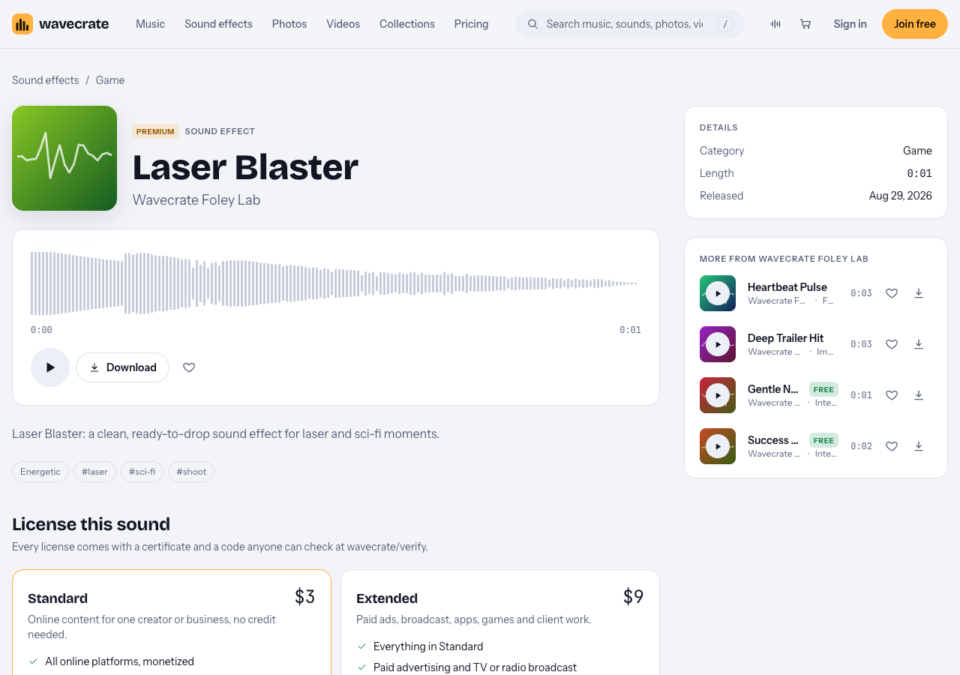
Task: Seek within the Laser Blaster waveform
Action: click(335, 283)
